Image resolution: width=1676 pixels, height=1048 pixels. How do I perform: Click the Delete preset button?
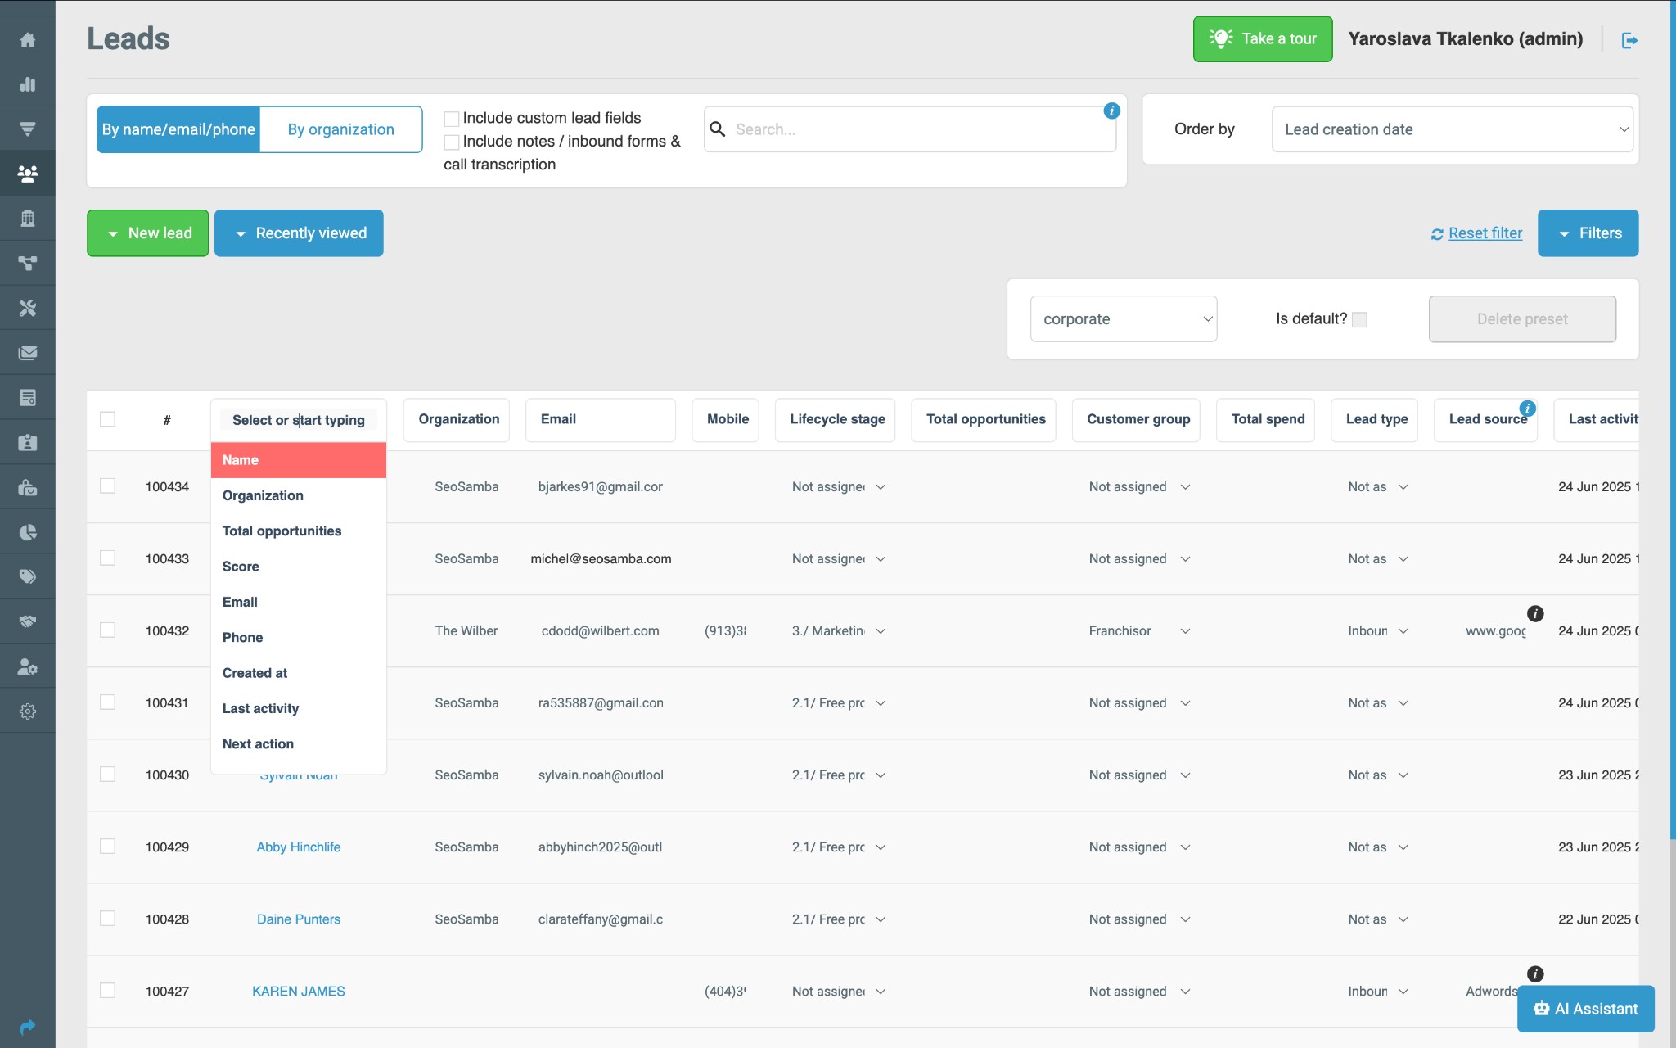click(1522, 319)
